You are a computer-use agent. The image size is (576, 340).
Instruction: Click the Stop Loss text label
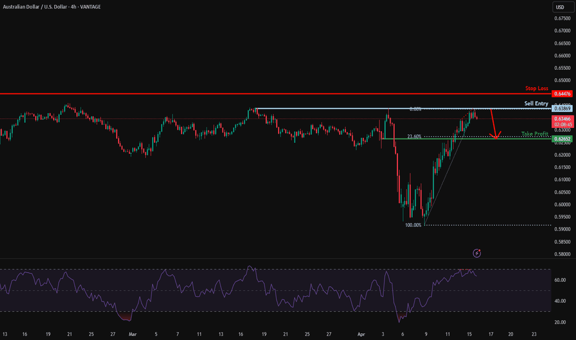click(536, 88)
